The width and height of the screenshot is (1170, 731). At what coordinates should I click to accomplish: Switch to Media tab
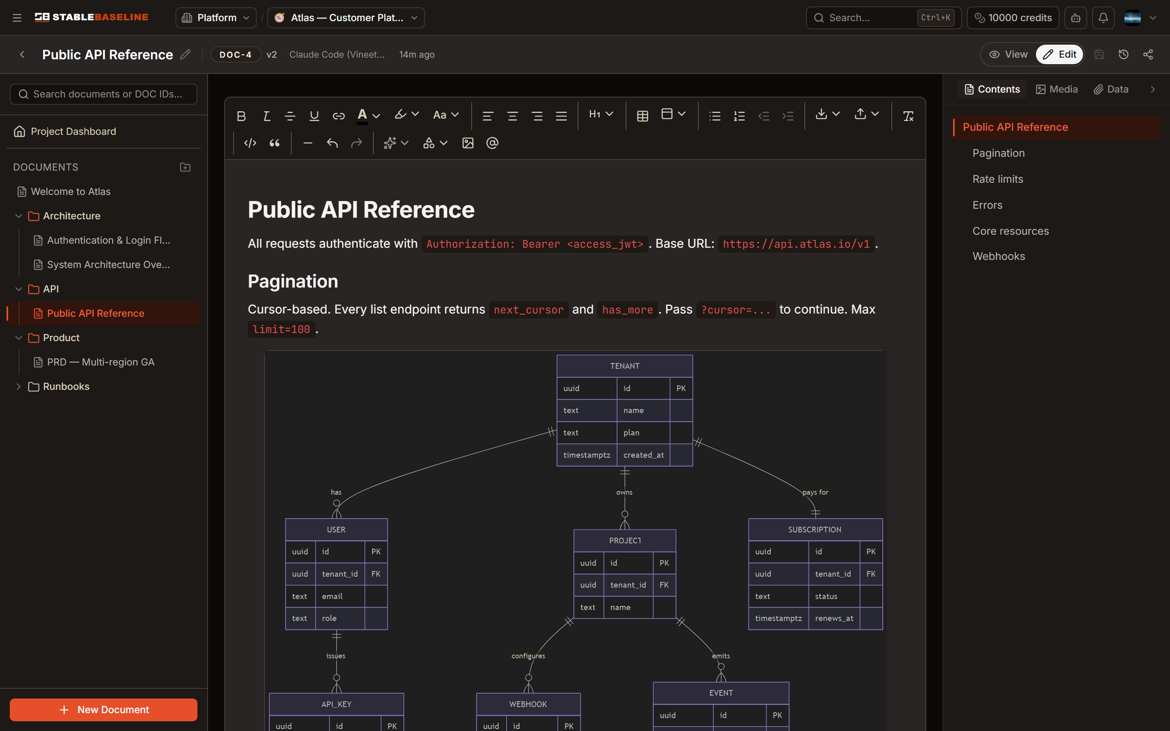coord(1057,89)
